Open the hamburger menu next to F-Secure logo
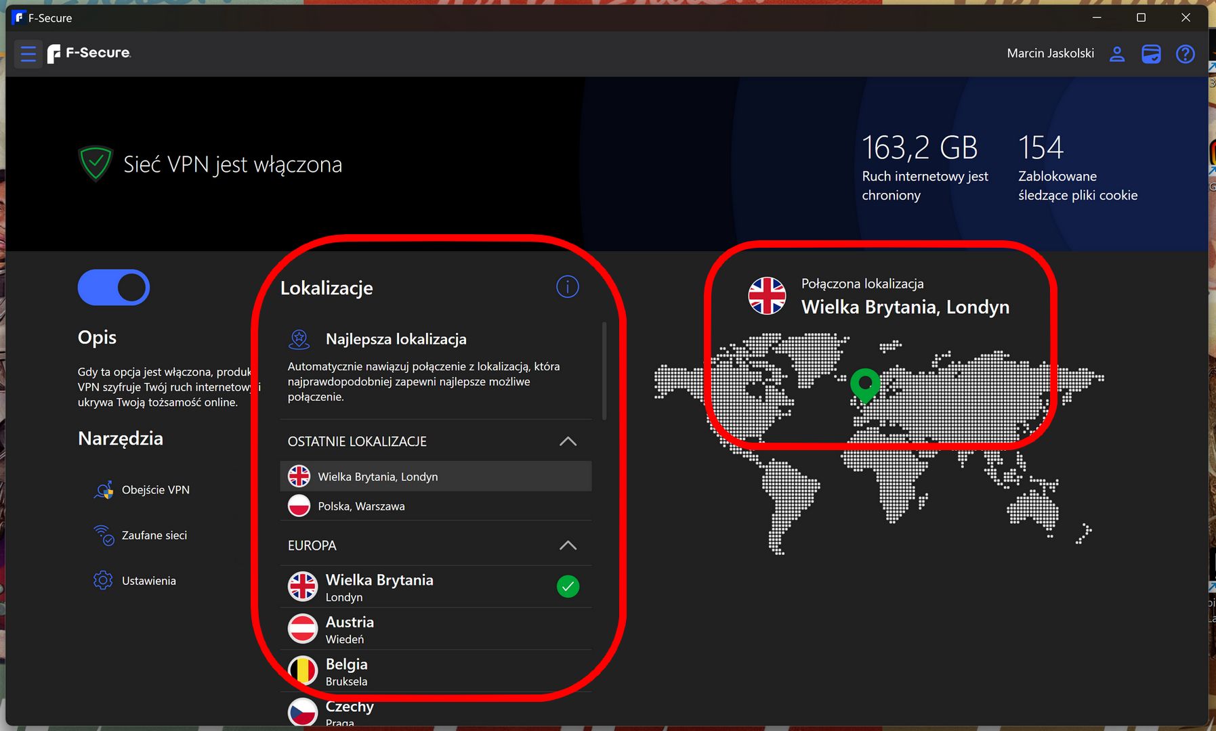 click(28, 53)
